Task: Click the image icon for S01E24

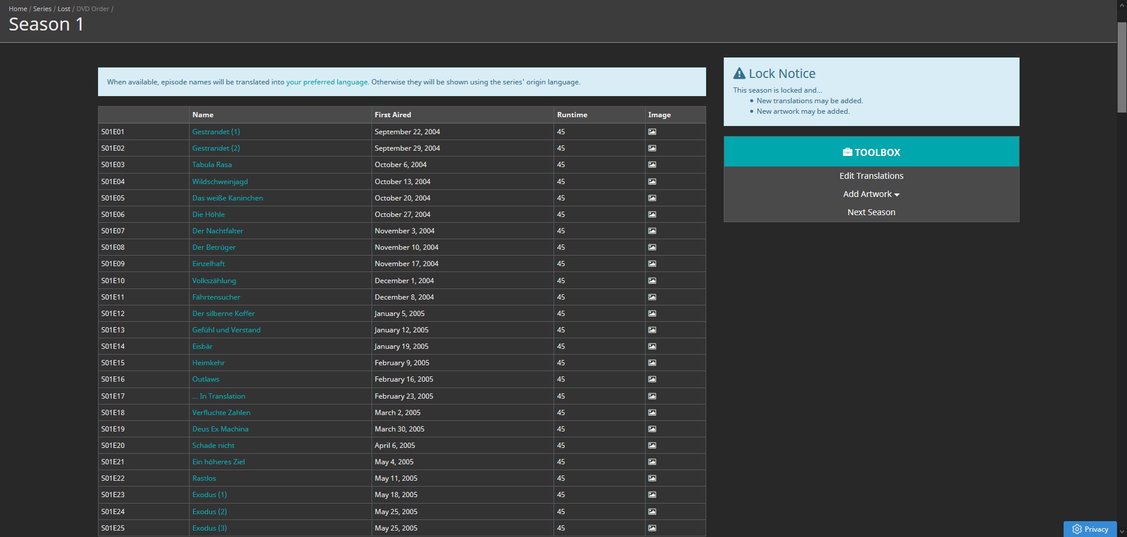Action: tap(652, 512)
